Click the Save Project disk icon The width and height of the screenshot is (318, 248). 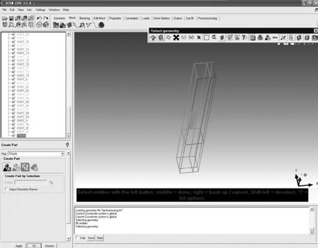pyautogui.click(x=11, y=18)
